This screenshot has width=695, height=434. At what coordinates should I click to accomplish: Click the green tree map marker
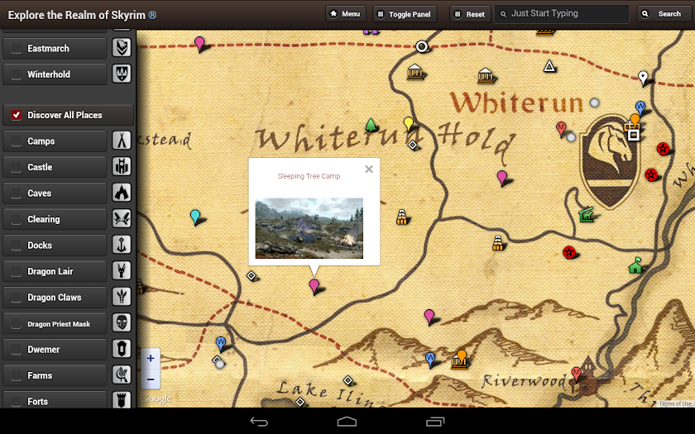click(x=371, y=126)
